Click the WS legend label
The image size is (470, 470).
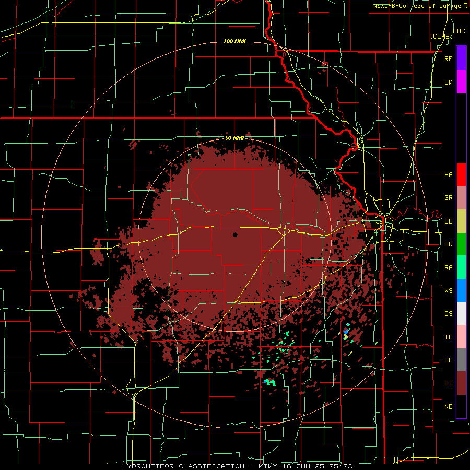[448, 291]
